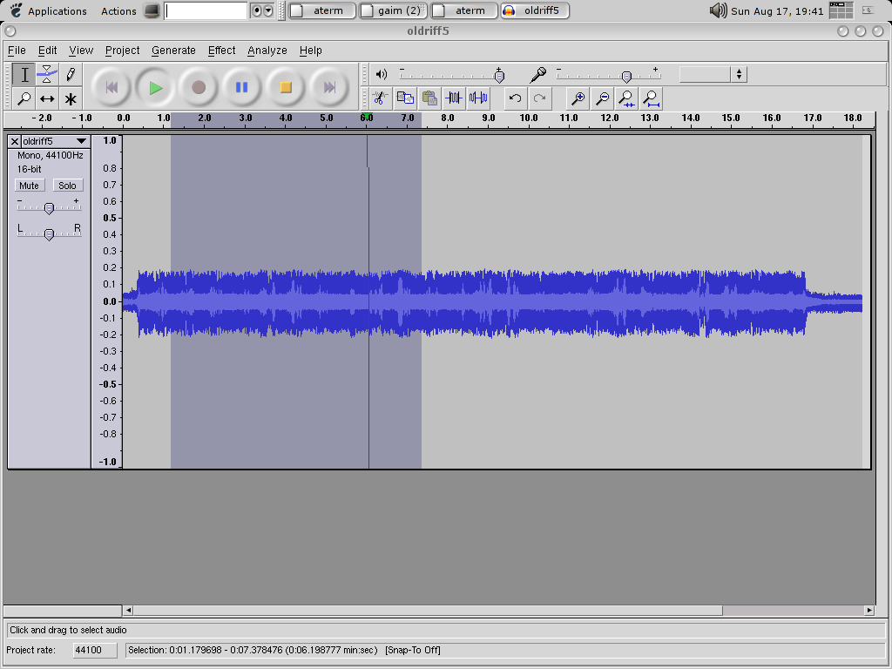Open the Generate menu
This screenshot has width=892, height=669.
click(173, 51)
